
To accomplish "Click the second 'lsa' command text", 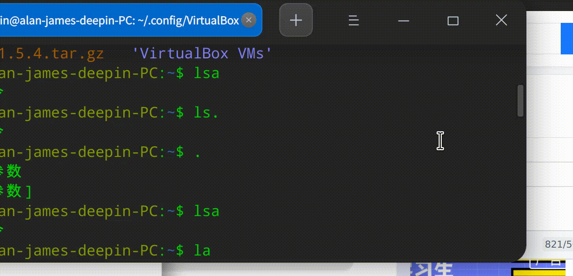I will click(206, 211).
